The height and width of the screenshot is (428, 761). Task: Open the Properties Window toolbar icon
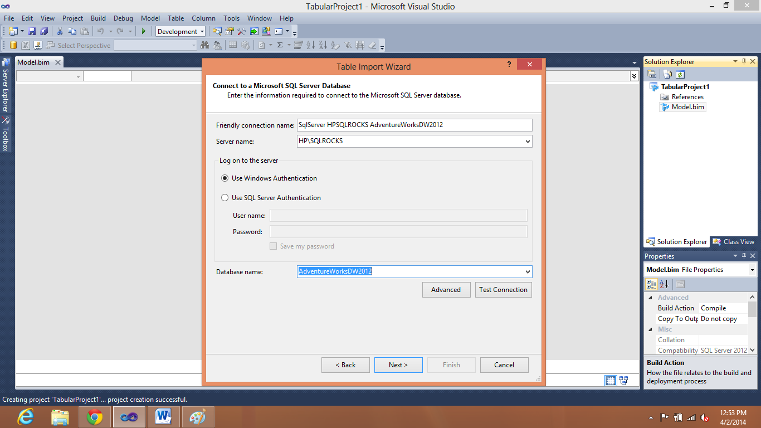[229, 31]
